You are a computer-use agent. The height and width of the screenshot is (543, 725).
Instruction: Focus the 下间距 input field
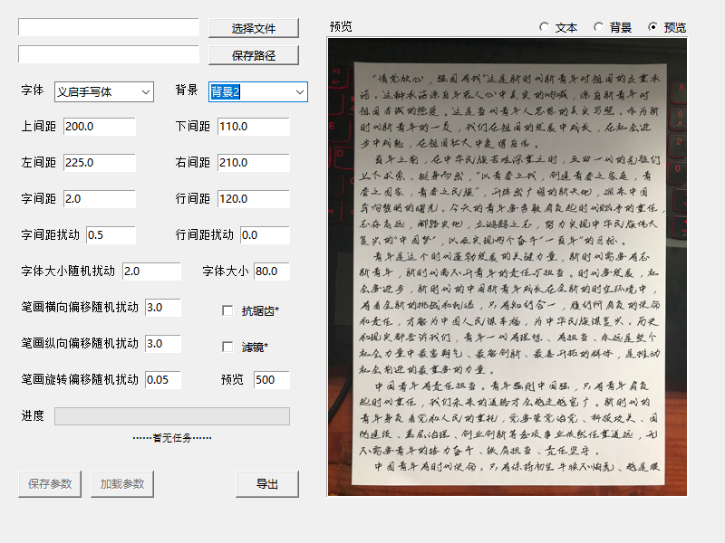(x=254, y=127)
